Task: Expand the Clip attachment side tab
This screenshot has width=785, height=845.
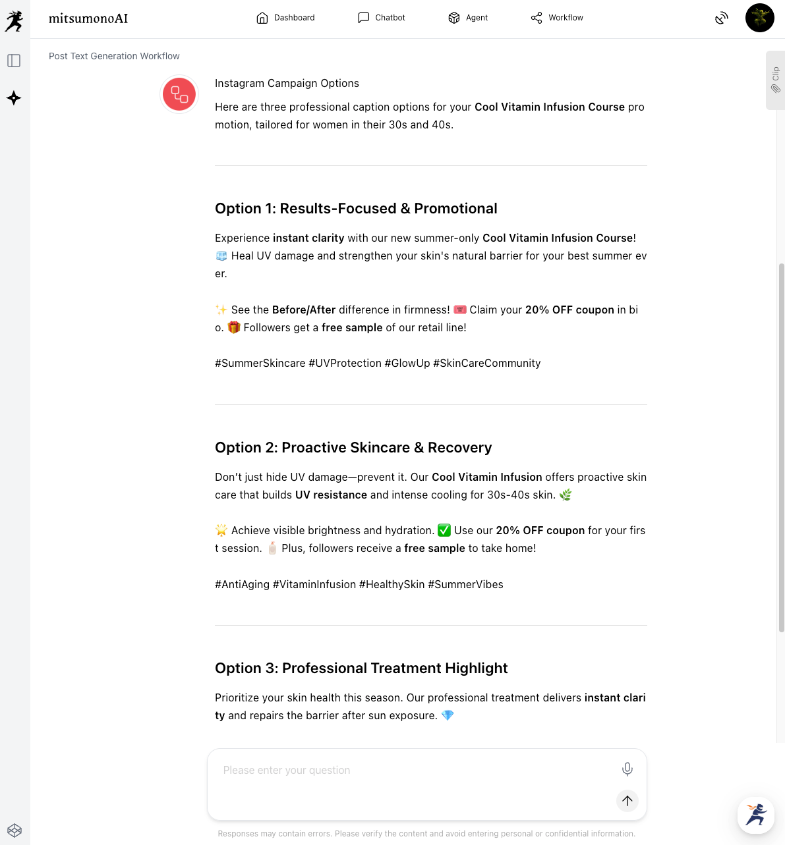Action: tap(775, 80)
